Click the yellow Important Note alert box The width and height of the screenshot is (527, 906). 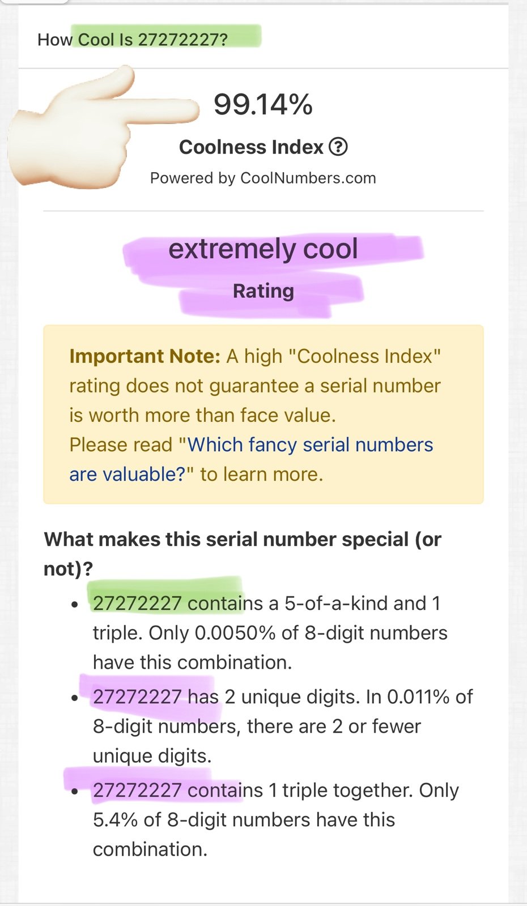tap(263, 414)
